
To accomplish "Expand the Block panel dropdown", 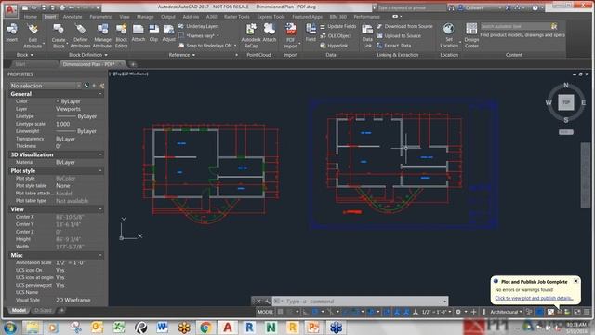I will tap(25, 55).
